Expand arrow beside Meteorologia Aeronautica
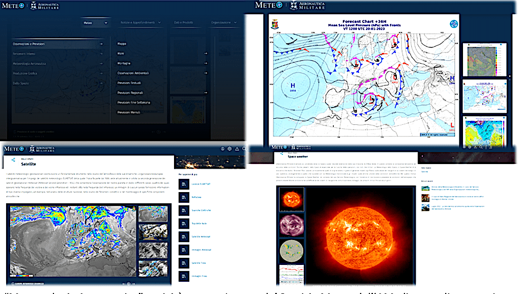Viewport: 521px width, 294px height. point(101,64)
